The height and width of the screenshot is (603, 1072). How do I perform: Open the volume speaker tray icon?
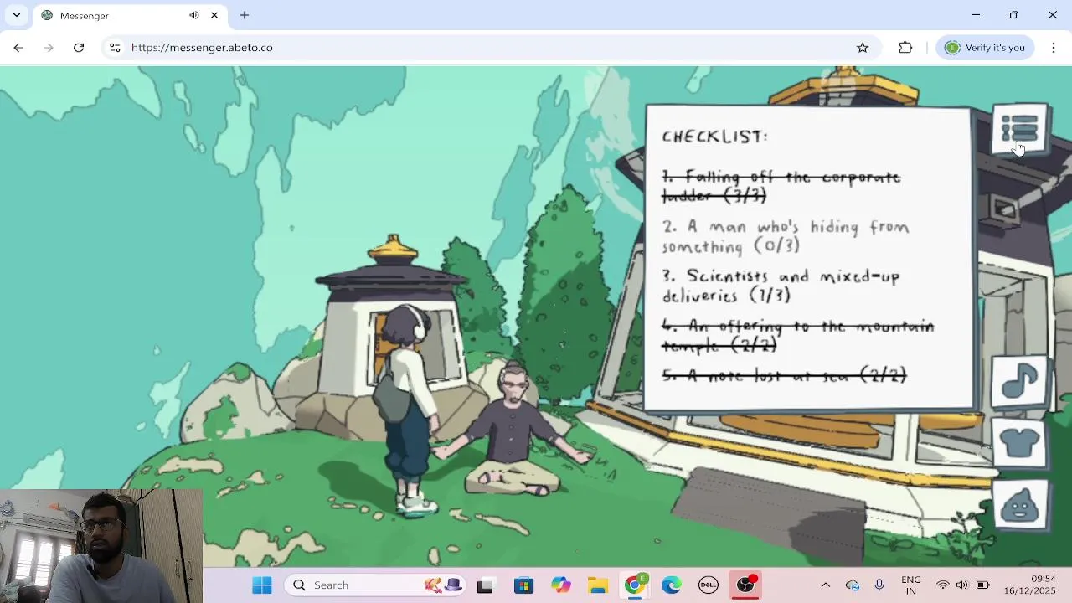[962, 585]
